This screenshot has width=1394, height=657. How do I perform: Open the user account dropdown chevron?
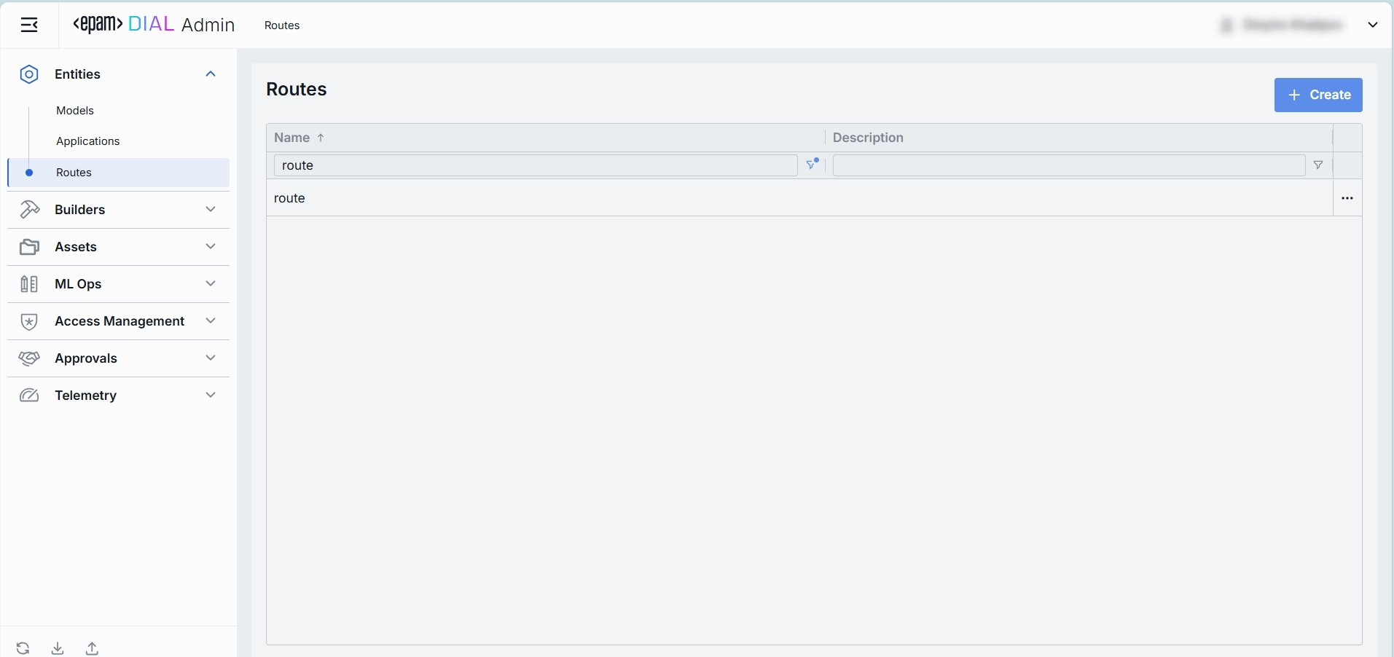pyautogui.click(x=1373, y=25)
